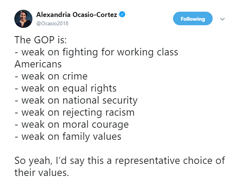Click the final words "their values."
The image size is (236, 185).
(42, 173)
